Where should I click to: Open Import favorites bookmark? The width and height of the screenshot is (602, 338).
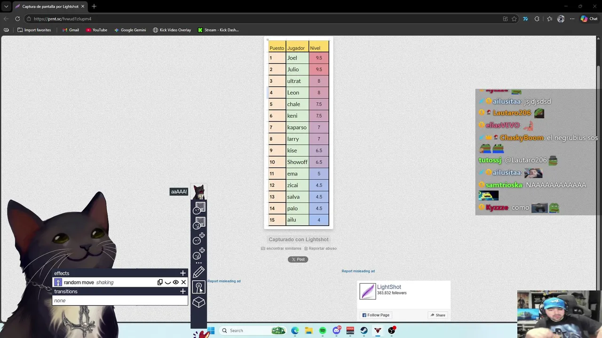[34, 30]
